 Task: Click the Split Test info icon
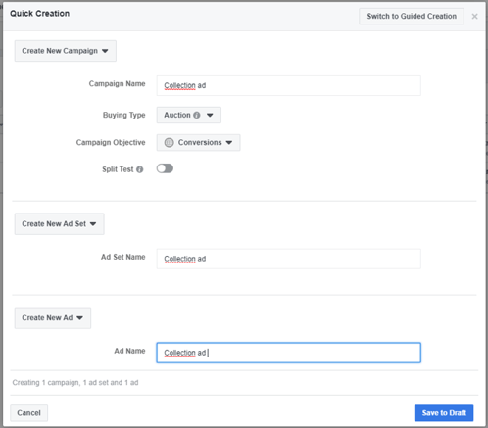point(140,169)
